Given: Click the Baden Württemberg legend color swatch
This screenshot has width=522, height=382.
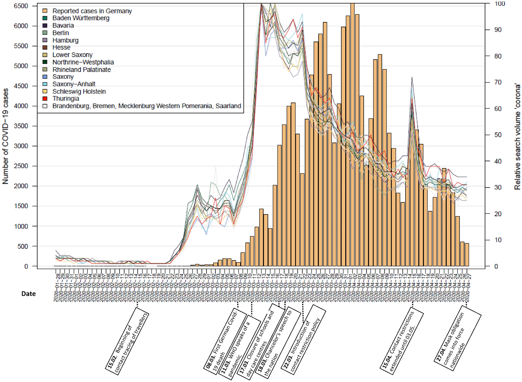Looking at the screenshot, I should coord(45,18).
